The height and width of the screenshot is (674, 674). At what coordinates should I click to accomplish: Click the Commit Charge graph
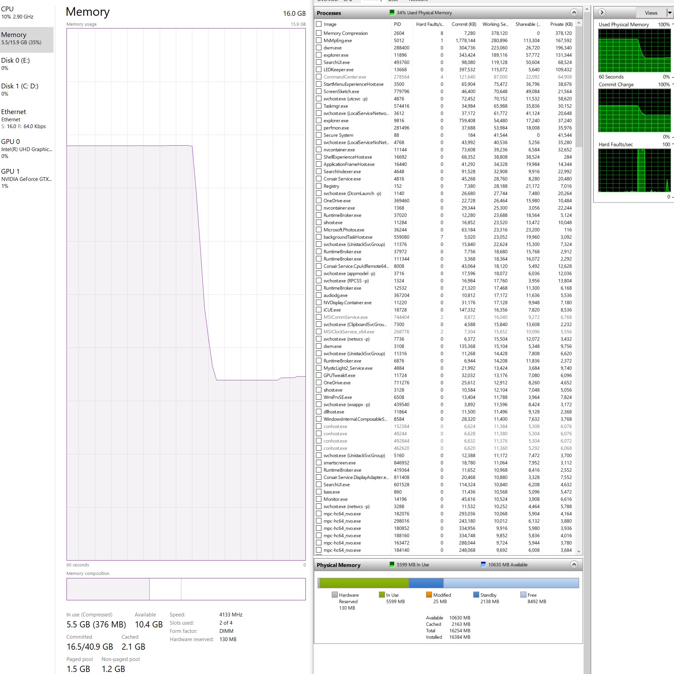click(634, 111)
